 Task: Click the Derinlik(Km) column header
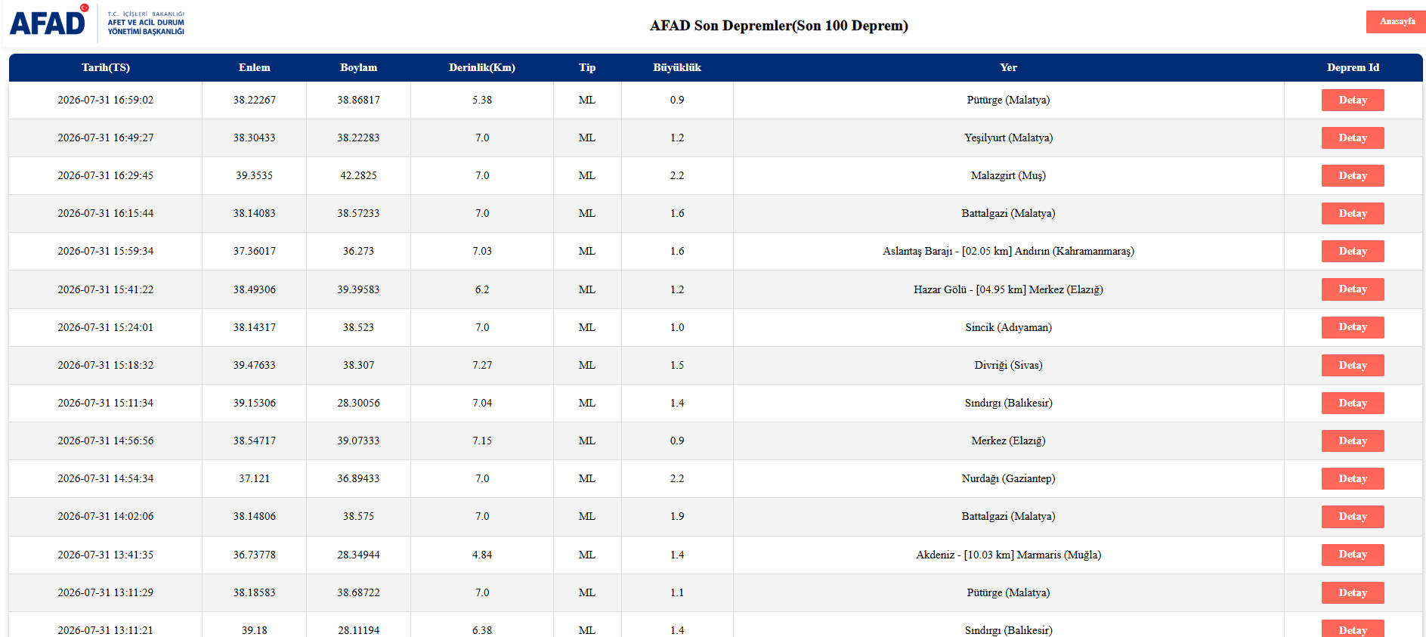click(x=482, y=67)
